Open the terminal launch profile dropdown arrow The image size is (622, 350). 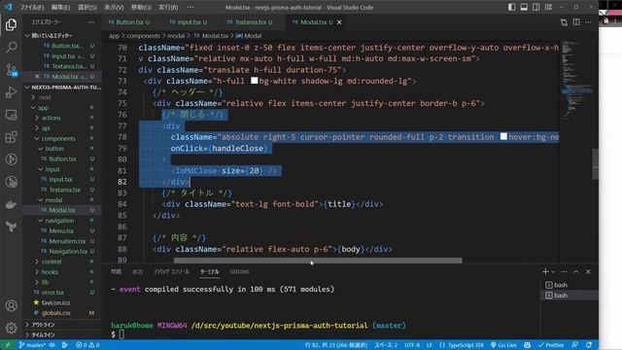(553, 272)
